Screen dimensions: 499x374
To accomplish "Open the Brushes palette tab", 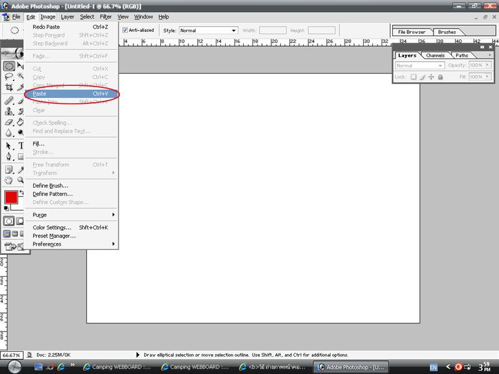I will coord(447,32).
